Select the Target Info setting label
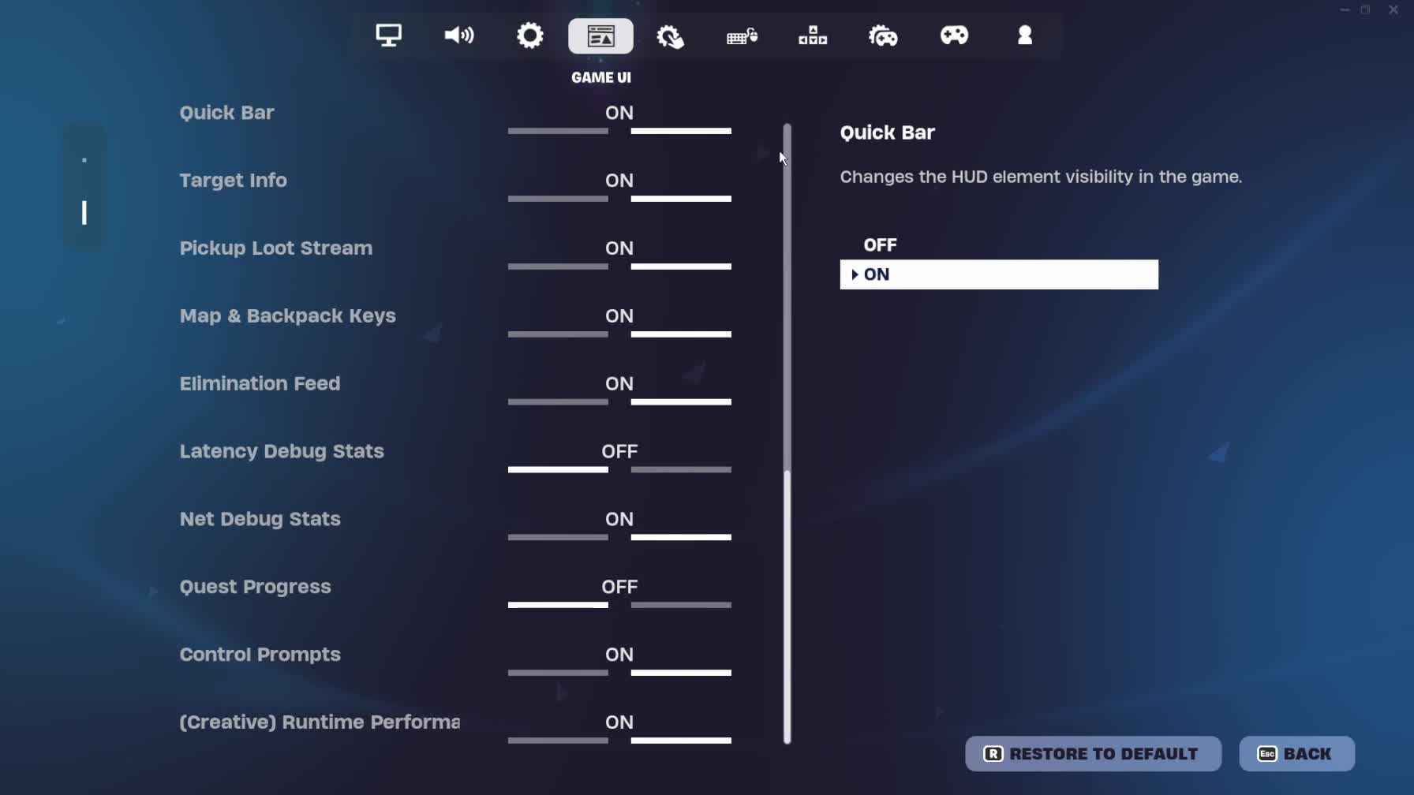Screen dimensions: 1414x795 (x=233, y=181)
